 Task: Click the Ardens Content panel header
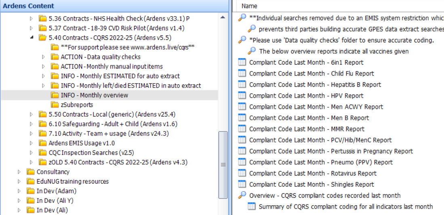tap(114, 6)
